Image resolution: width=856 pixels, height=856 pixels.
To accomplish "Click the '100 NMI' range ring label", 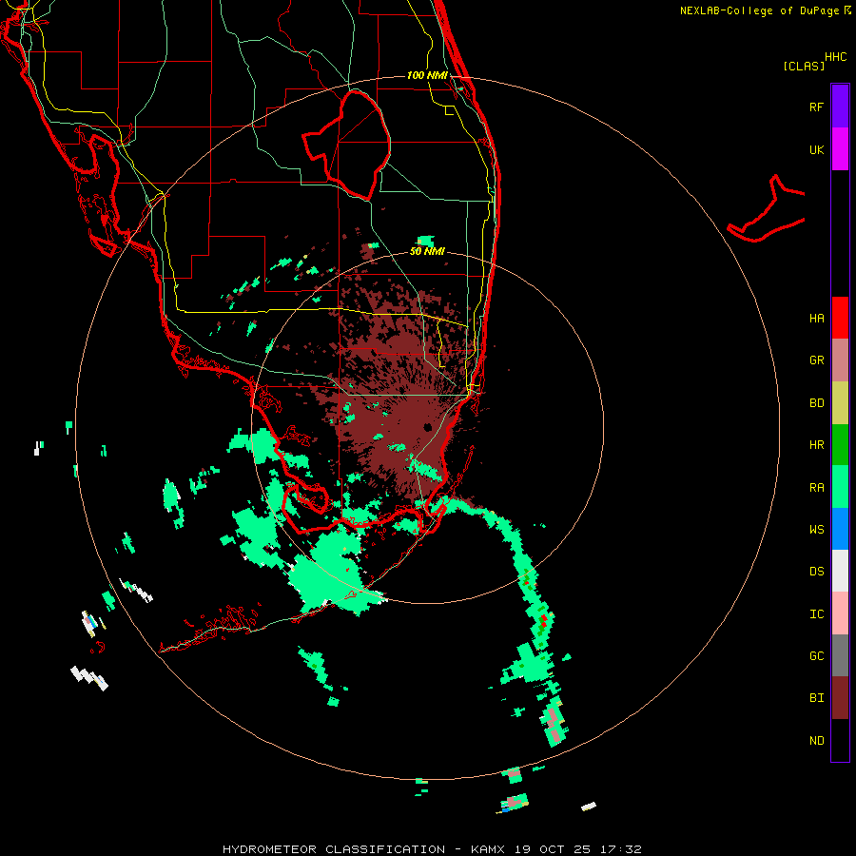I will coord(427,75).
